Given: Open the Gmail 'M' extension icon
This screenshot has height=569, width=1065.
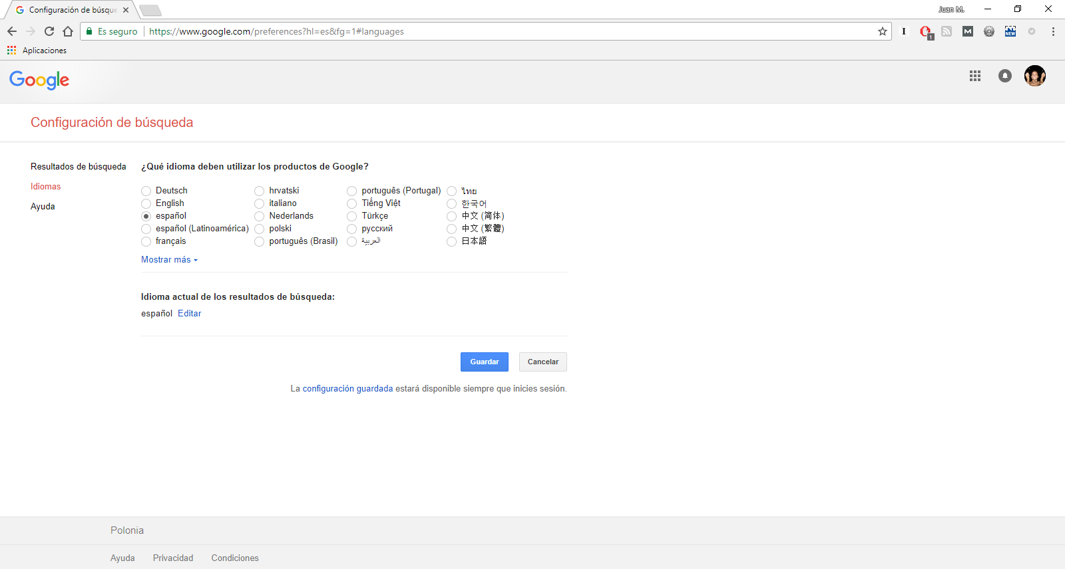Looking at the screenshot, I should (x=968, y=31).
